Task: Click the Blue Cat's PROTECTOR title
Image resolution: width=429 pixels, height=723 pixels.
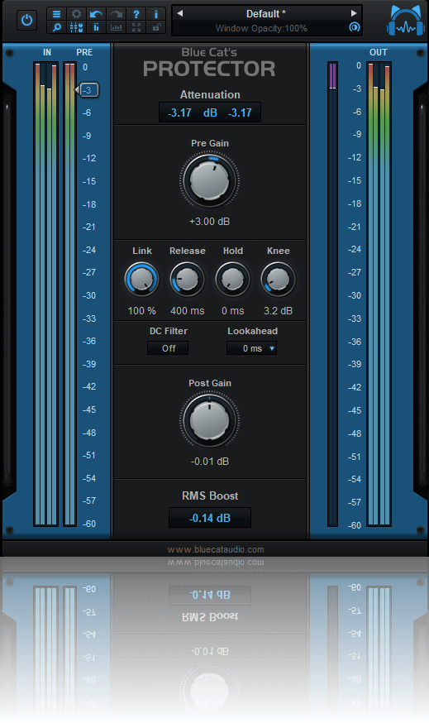Action: (209, 63)
